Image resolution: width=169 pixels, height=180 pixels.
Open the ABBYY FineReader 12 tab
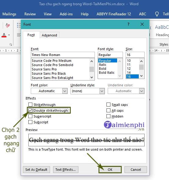[114, 14]
